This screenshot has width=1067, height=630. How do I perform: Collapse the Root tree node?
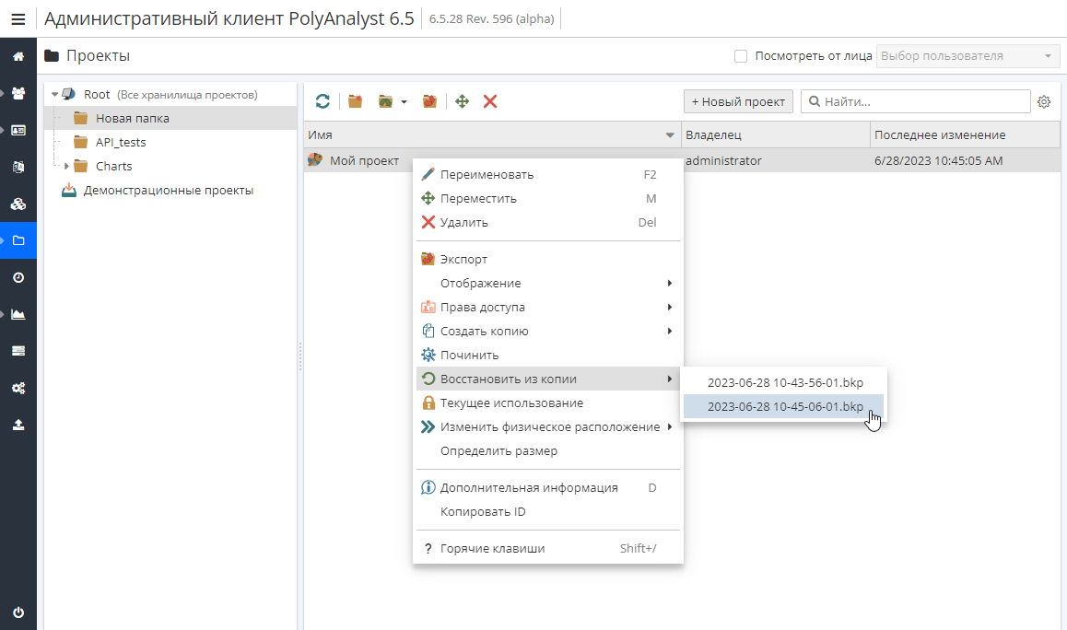pos(55,95)
